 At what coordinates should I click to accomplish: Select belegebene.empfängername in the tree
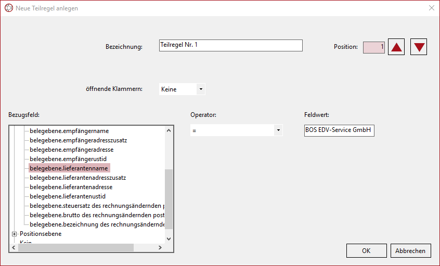point(69,131)
